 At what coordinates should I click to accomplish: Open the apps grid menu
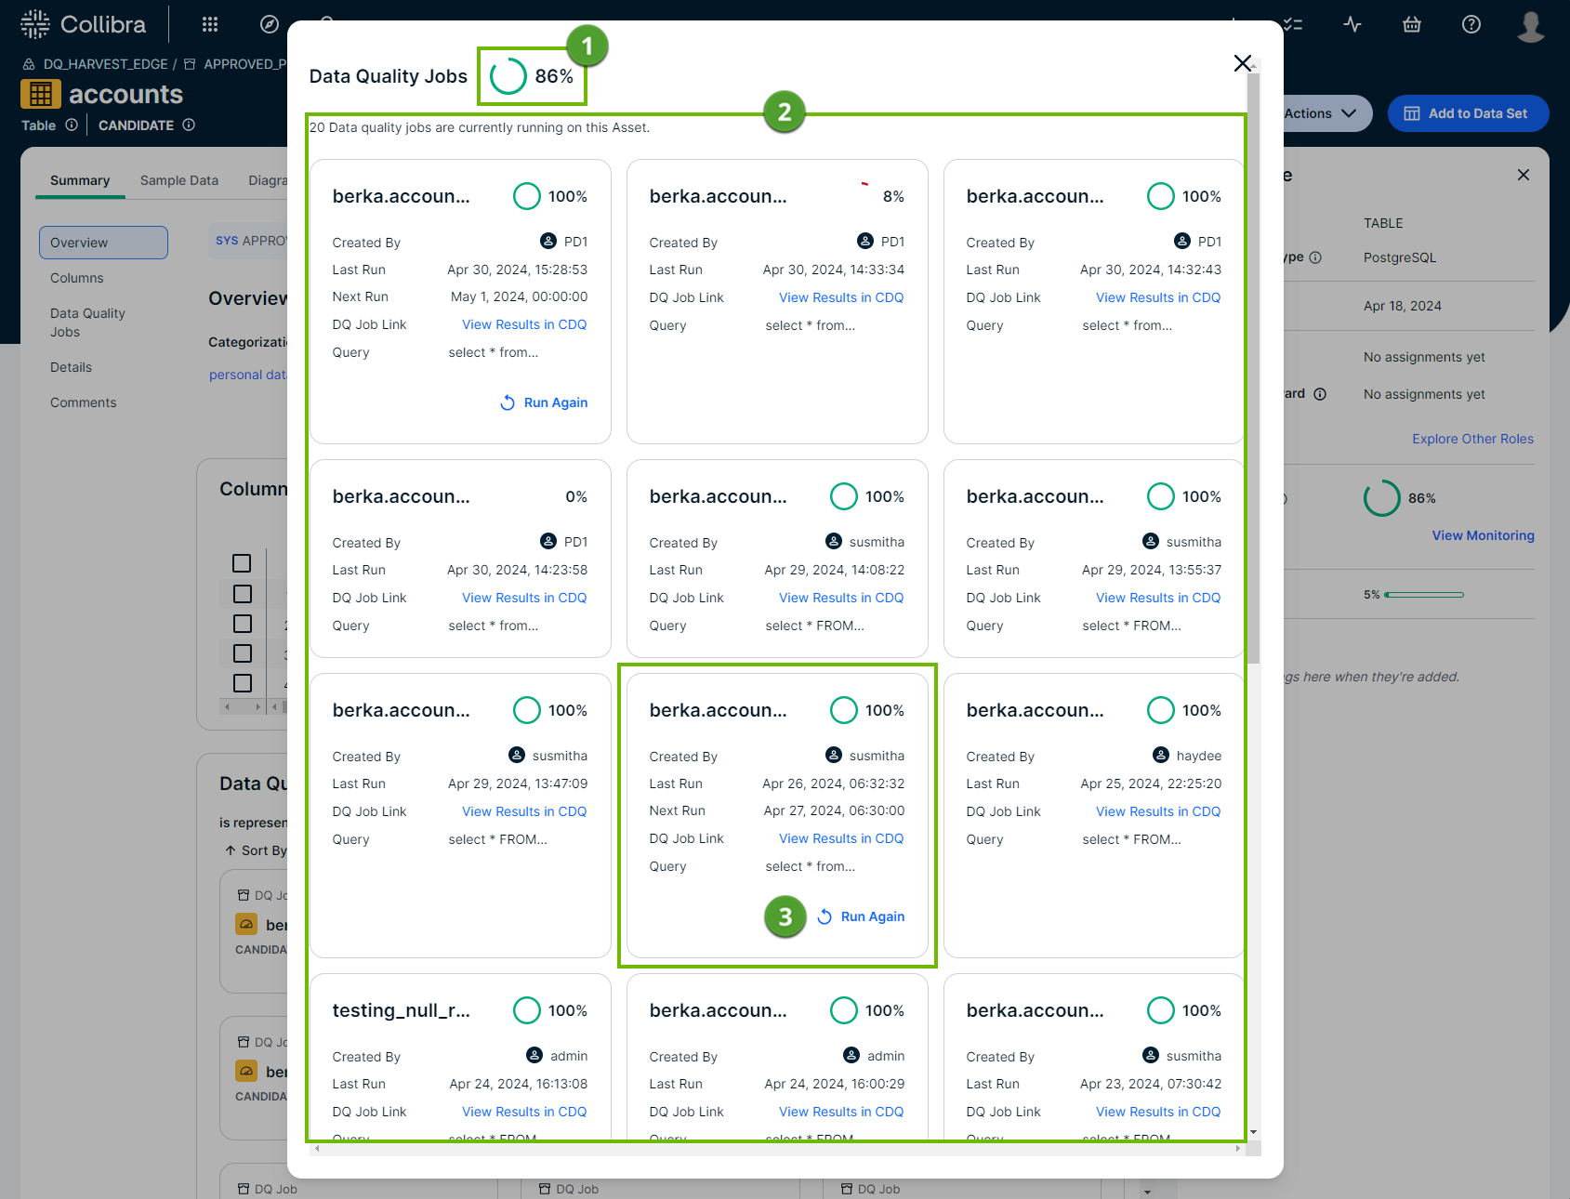click(x=210, y=24)
